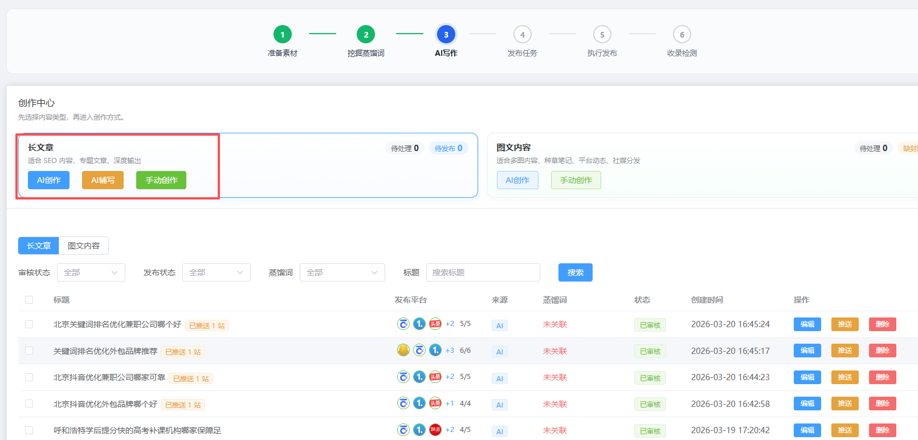Click blue '1.' platform icon in 16:42:58 row

419,403
